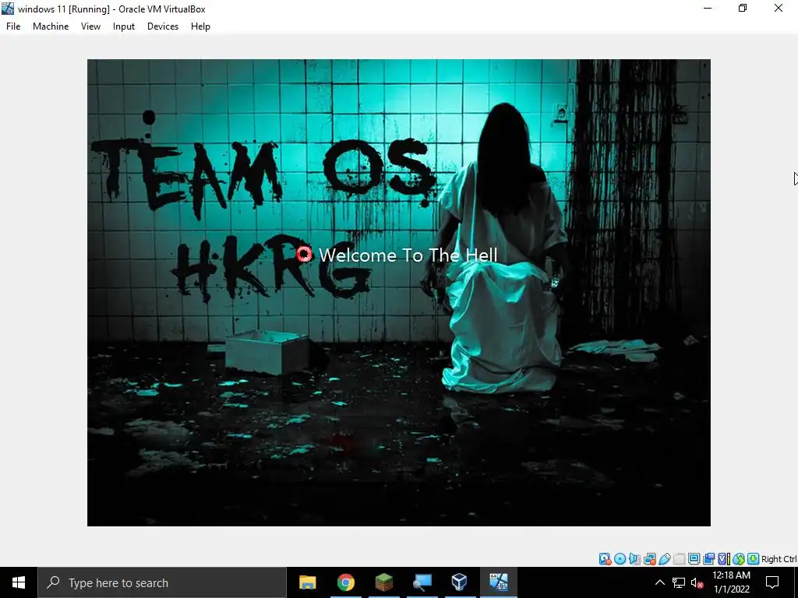Screen dimensions: 798x598
Task: Open the clock showing 12:18 AM
Action: 731,582
